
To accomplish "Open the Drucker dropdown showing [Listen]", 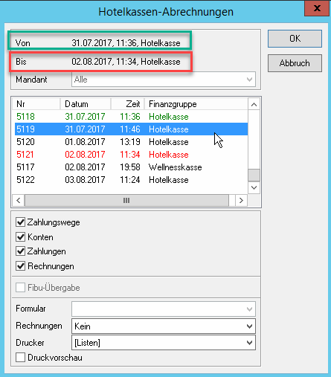I will (x=164, y=343).
